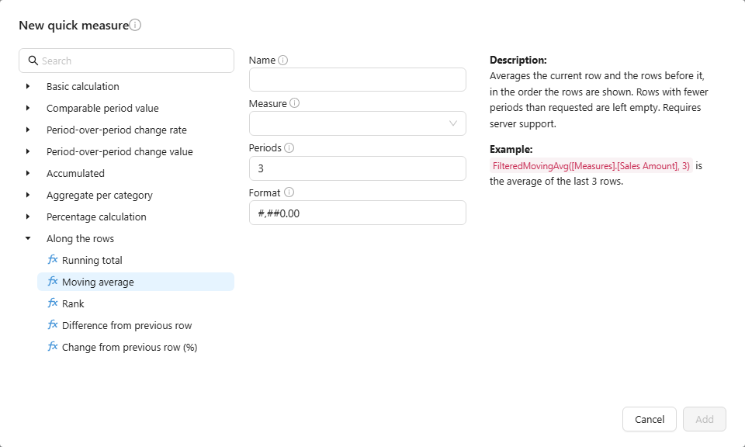Expand the Period-over-period change value category

(28, 151)
